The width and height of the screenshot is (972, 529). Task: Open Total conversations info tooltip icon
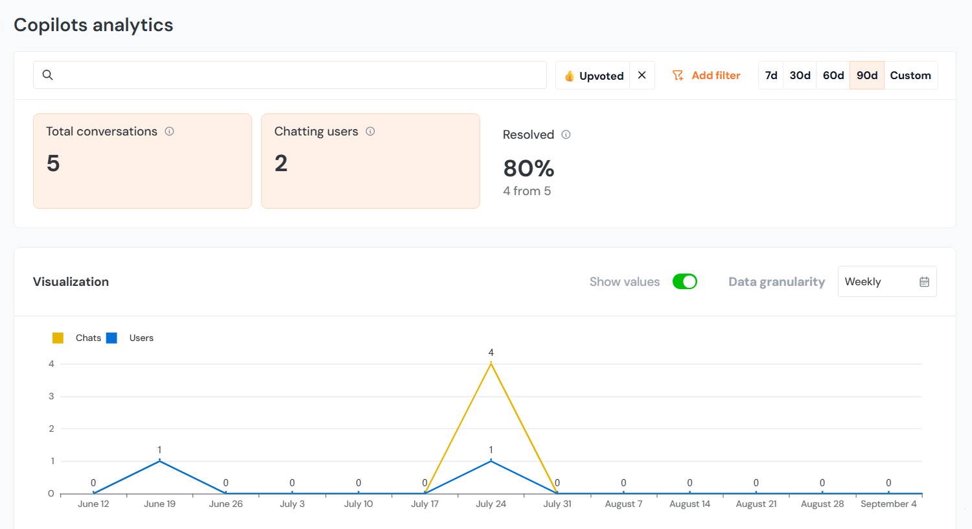170,132
